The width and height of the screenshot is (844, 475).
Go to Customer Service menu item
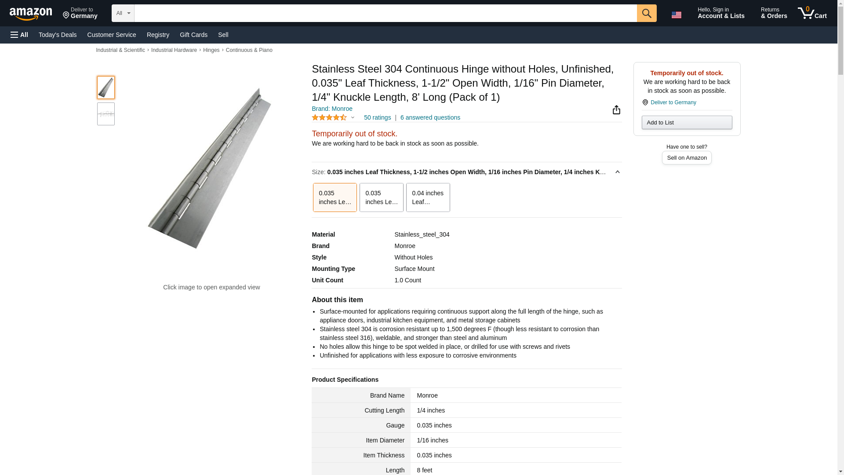point(112,35)
